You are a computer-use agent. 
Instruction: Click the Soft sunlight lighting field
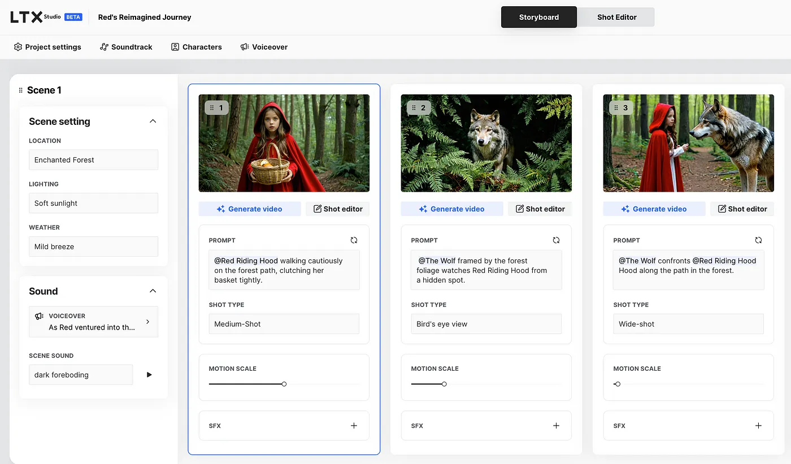click(93, 203)
